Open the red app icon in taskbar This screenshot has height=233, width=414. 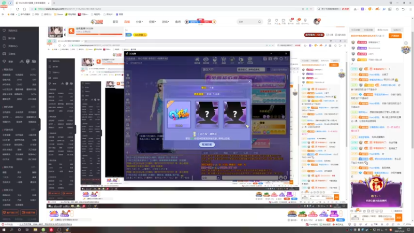51,230
